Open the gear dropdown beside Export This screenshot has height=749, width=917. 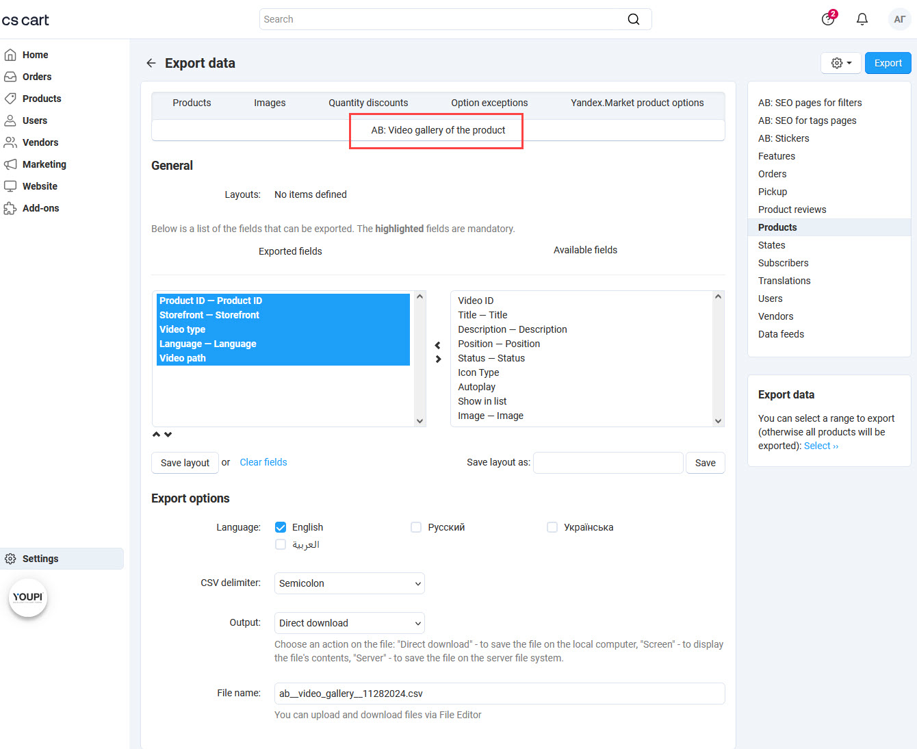(840, 62)
